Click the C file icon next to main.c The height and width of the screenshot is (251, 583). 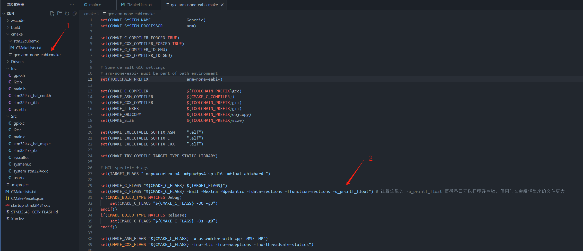pyautogui.click(x=10, y=137)
